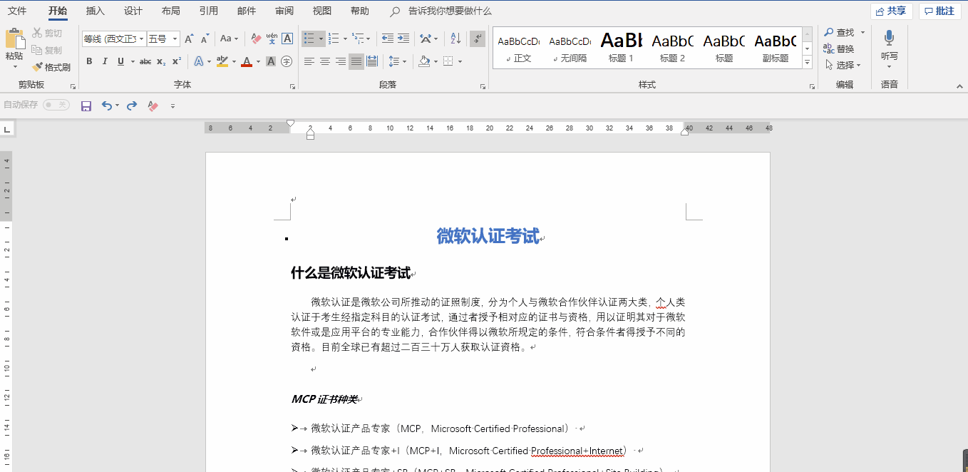Open the Select (选择) dropdown

pyautogui.click(x=844, y=65)
